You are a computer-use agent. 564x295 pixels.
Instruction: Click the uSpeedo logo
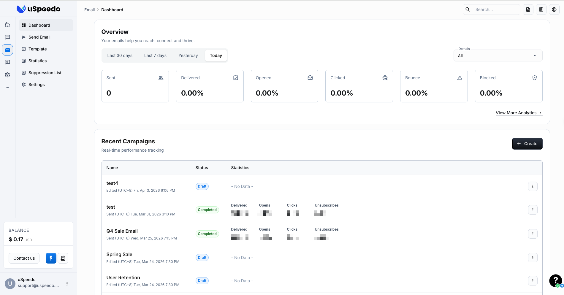point(38,9)
